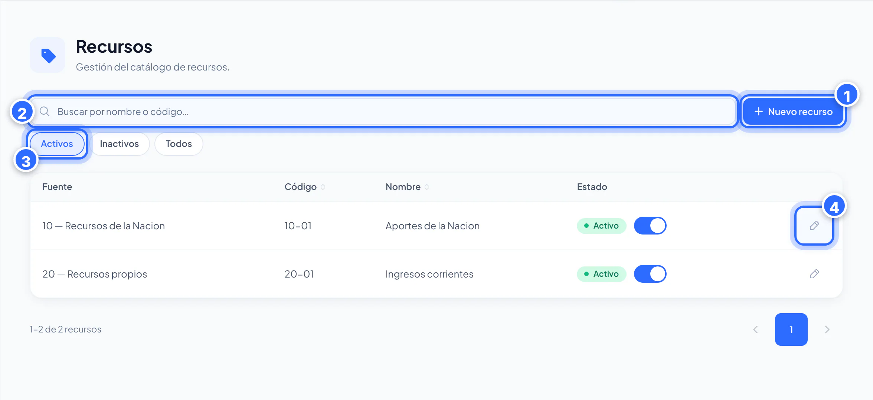
Task: Select the Todos filter
Action: tap(179, 144)
